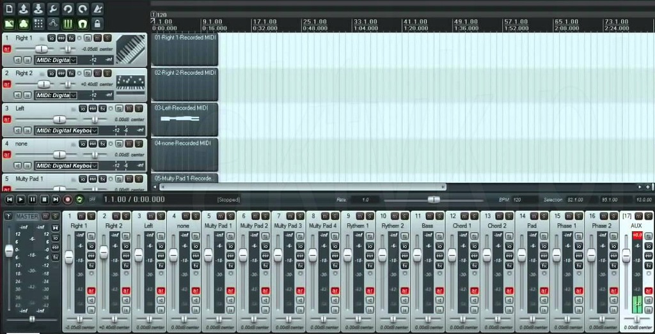Screen dimensions: 655x334
Task: Click the Undo toolbar icon
Action: click(x=68, y=8)
